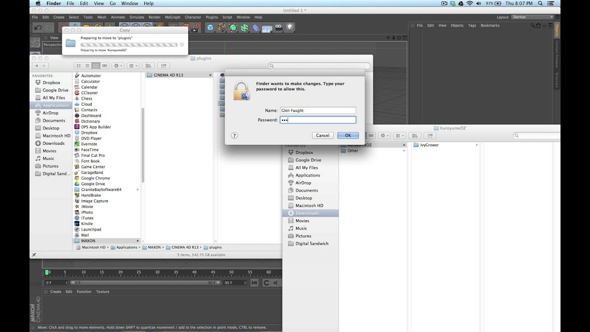
Task: Go back in plugins Finder window
Action: (36, 66)
